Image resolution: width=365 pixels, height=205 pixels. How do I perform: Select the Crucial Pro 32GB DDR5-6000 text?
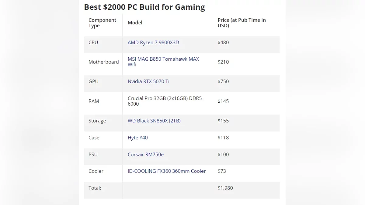(165, 101)
